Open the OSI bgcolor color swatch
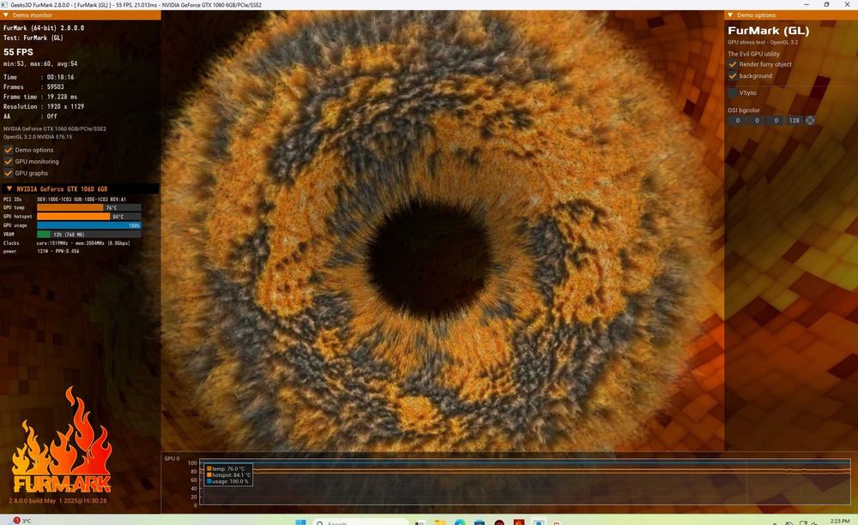The width and height of the screenshot is (858, 525). tap(811, 120)
